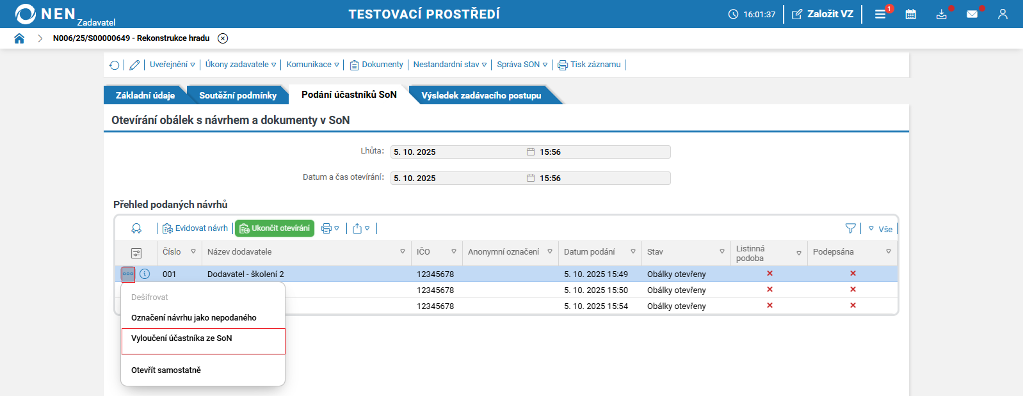The height and width of the screenshot is (396, 1023).
Task: Expand the Úkony zadavatele dropdown
Action: coord(240,65)
